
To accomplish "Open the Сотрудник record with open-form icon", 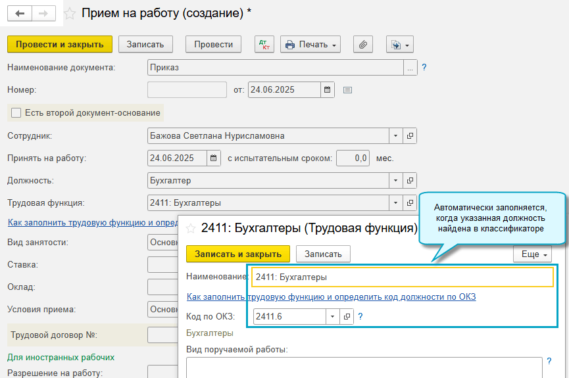I will coord(410,136).
